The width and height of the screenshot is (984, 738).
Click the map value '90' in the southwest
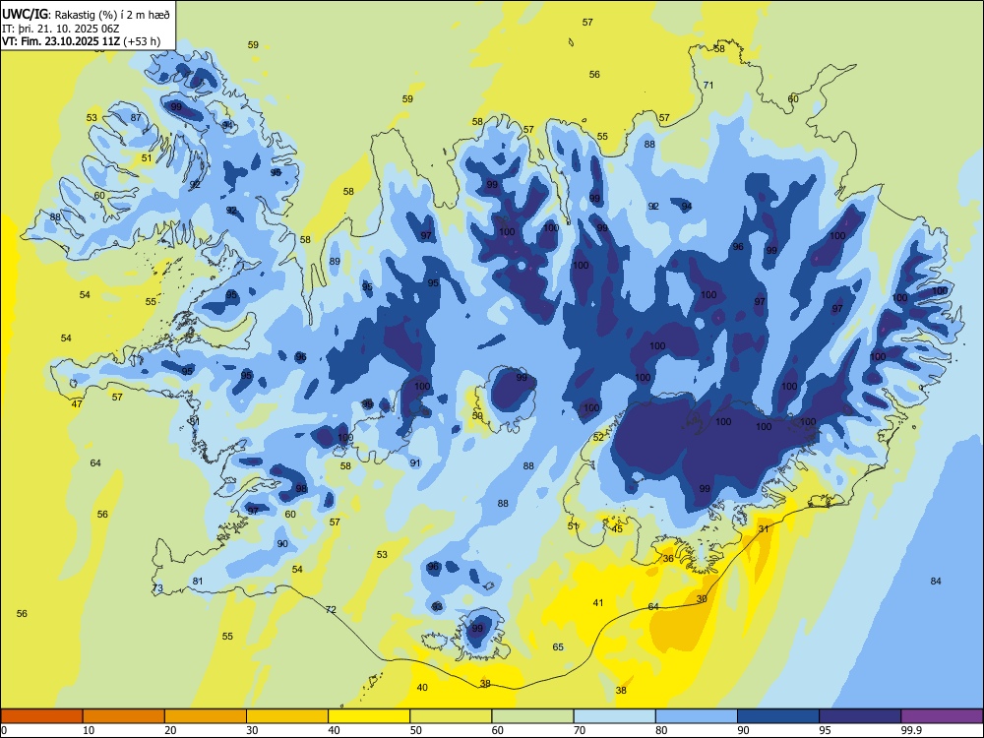coord(282,543)
